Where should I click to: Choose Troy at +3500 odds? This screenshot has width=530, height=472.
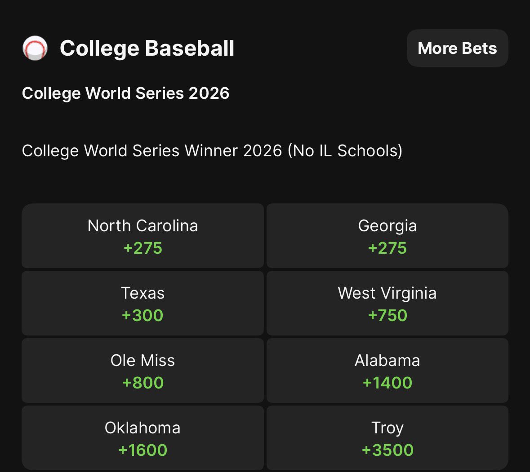387,438
